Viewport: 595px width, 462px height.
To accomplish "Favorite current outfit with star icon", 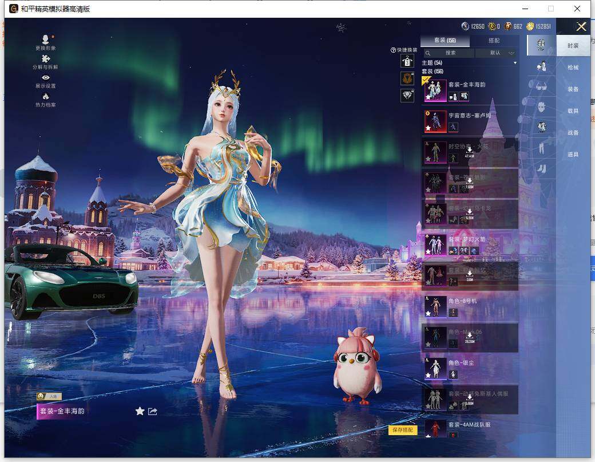I will tap(140, 411).
